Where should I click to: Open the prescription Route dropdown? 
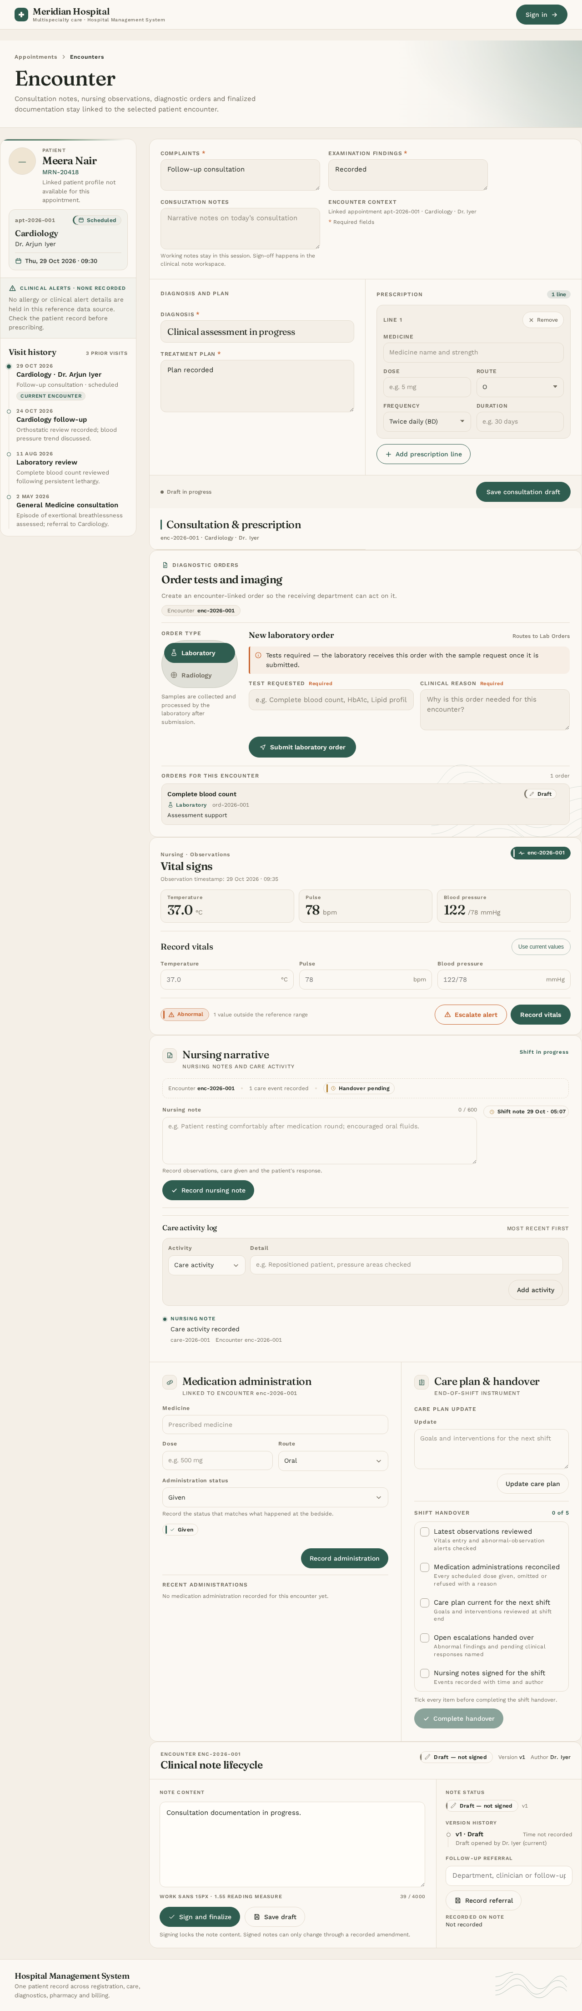[520, 386]
